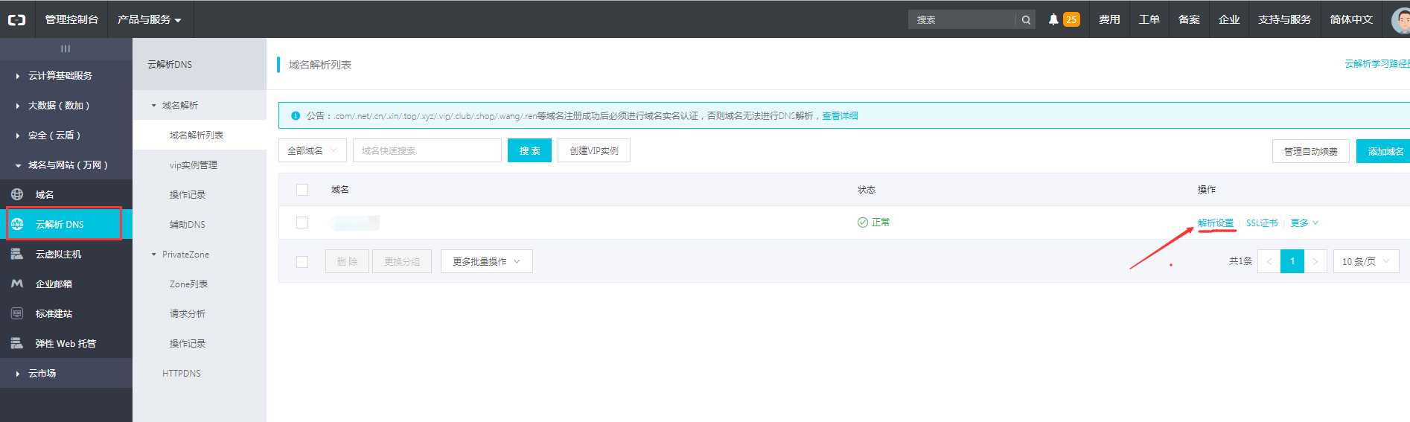Open 查看详细 link in announcement
The width and height of the screenshot is (1410, 422).
click(x=840, y=115)
